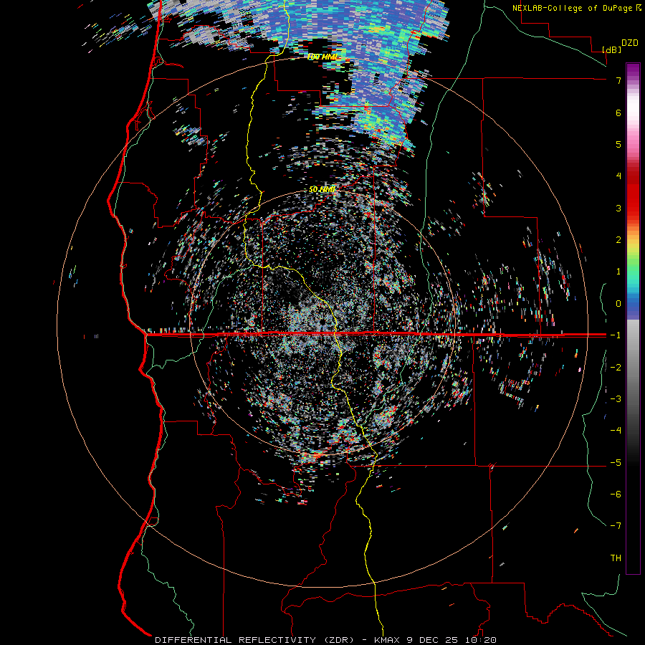Click the NEXLAB-College of DuPage label
Screen dimensions: 645x645
click(573, 8)
